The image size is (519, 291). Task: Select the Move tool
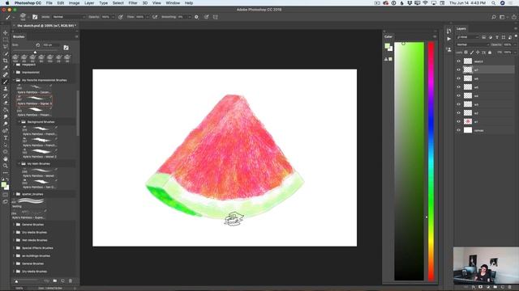coord(6,32)
